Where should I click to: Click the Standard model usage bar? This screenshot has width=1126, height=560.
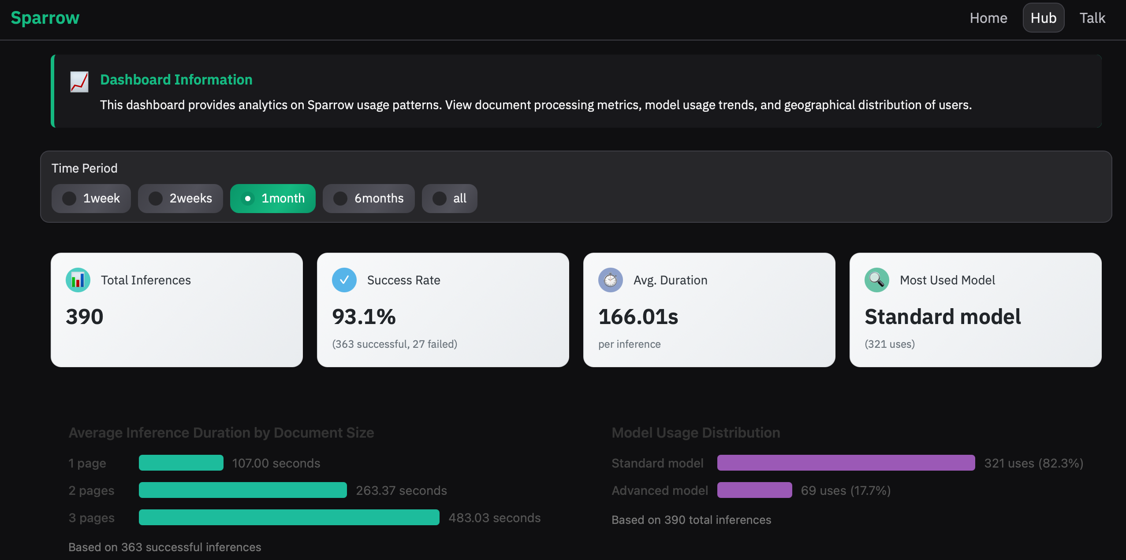[x=845, y=463]
